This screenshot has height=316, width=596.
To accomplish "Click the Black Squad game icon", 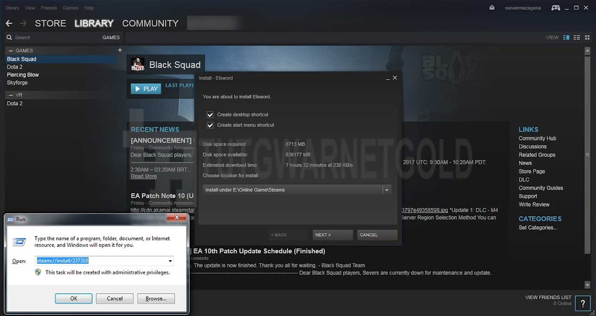I will (138, 64).
